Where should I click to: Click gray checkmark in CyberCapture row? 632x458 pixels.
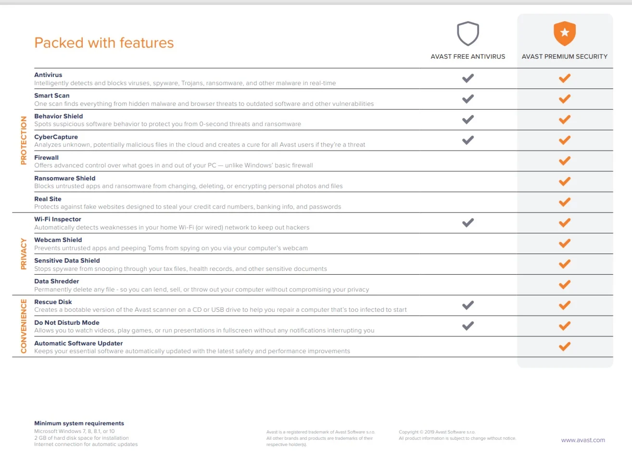(x=468, y=140)
